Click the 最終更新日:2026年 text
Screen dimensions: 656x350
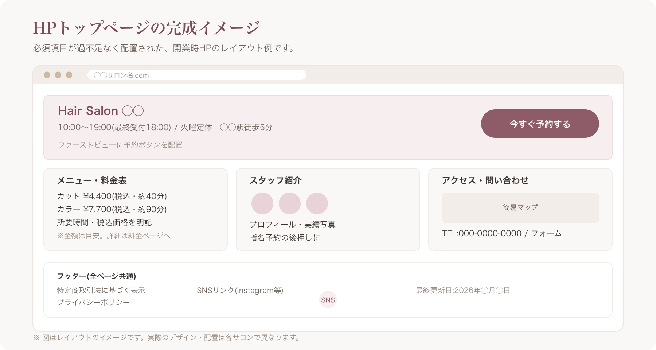pyautogui.click(x=463, y=291)
